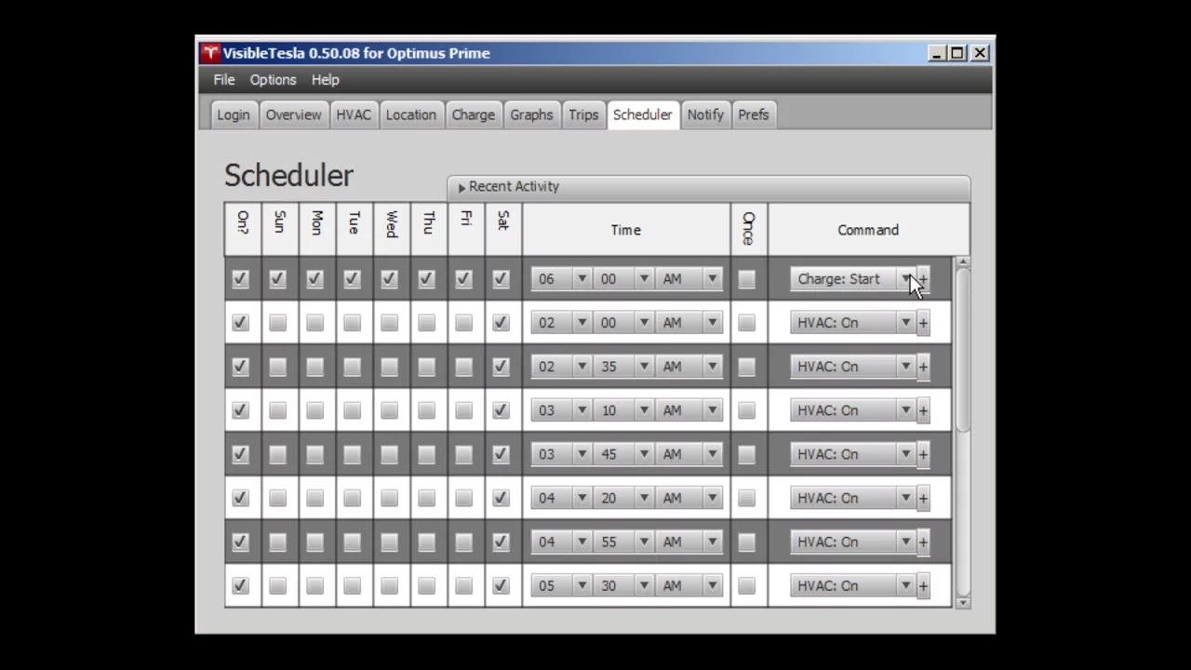Tick the Once checkbox in the 03:45 row

tap(747, 454)
